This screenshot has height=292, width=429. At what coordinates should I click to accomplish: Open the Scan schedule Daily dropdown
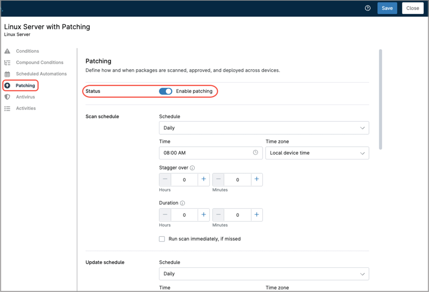[x=264, y=128]
